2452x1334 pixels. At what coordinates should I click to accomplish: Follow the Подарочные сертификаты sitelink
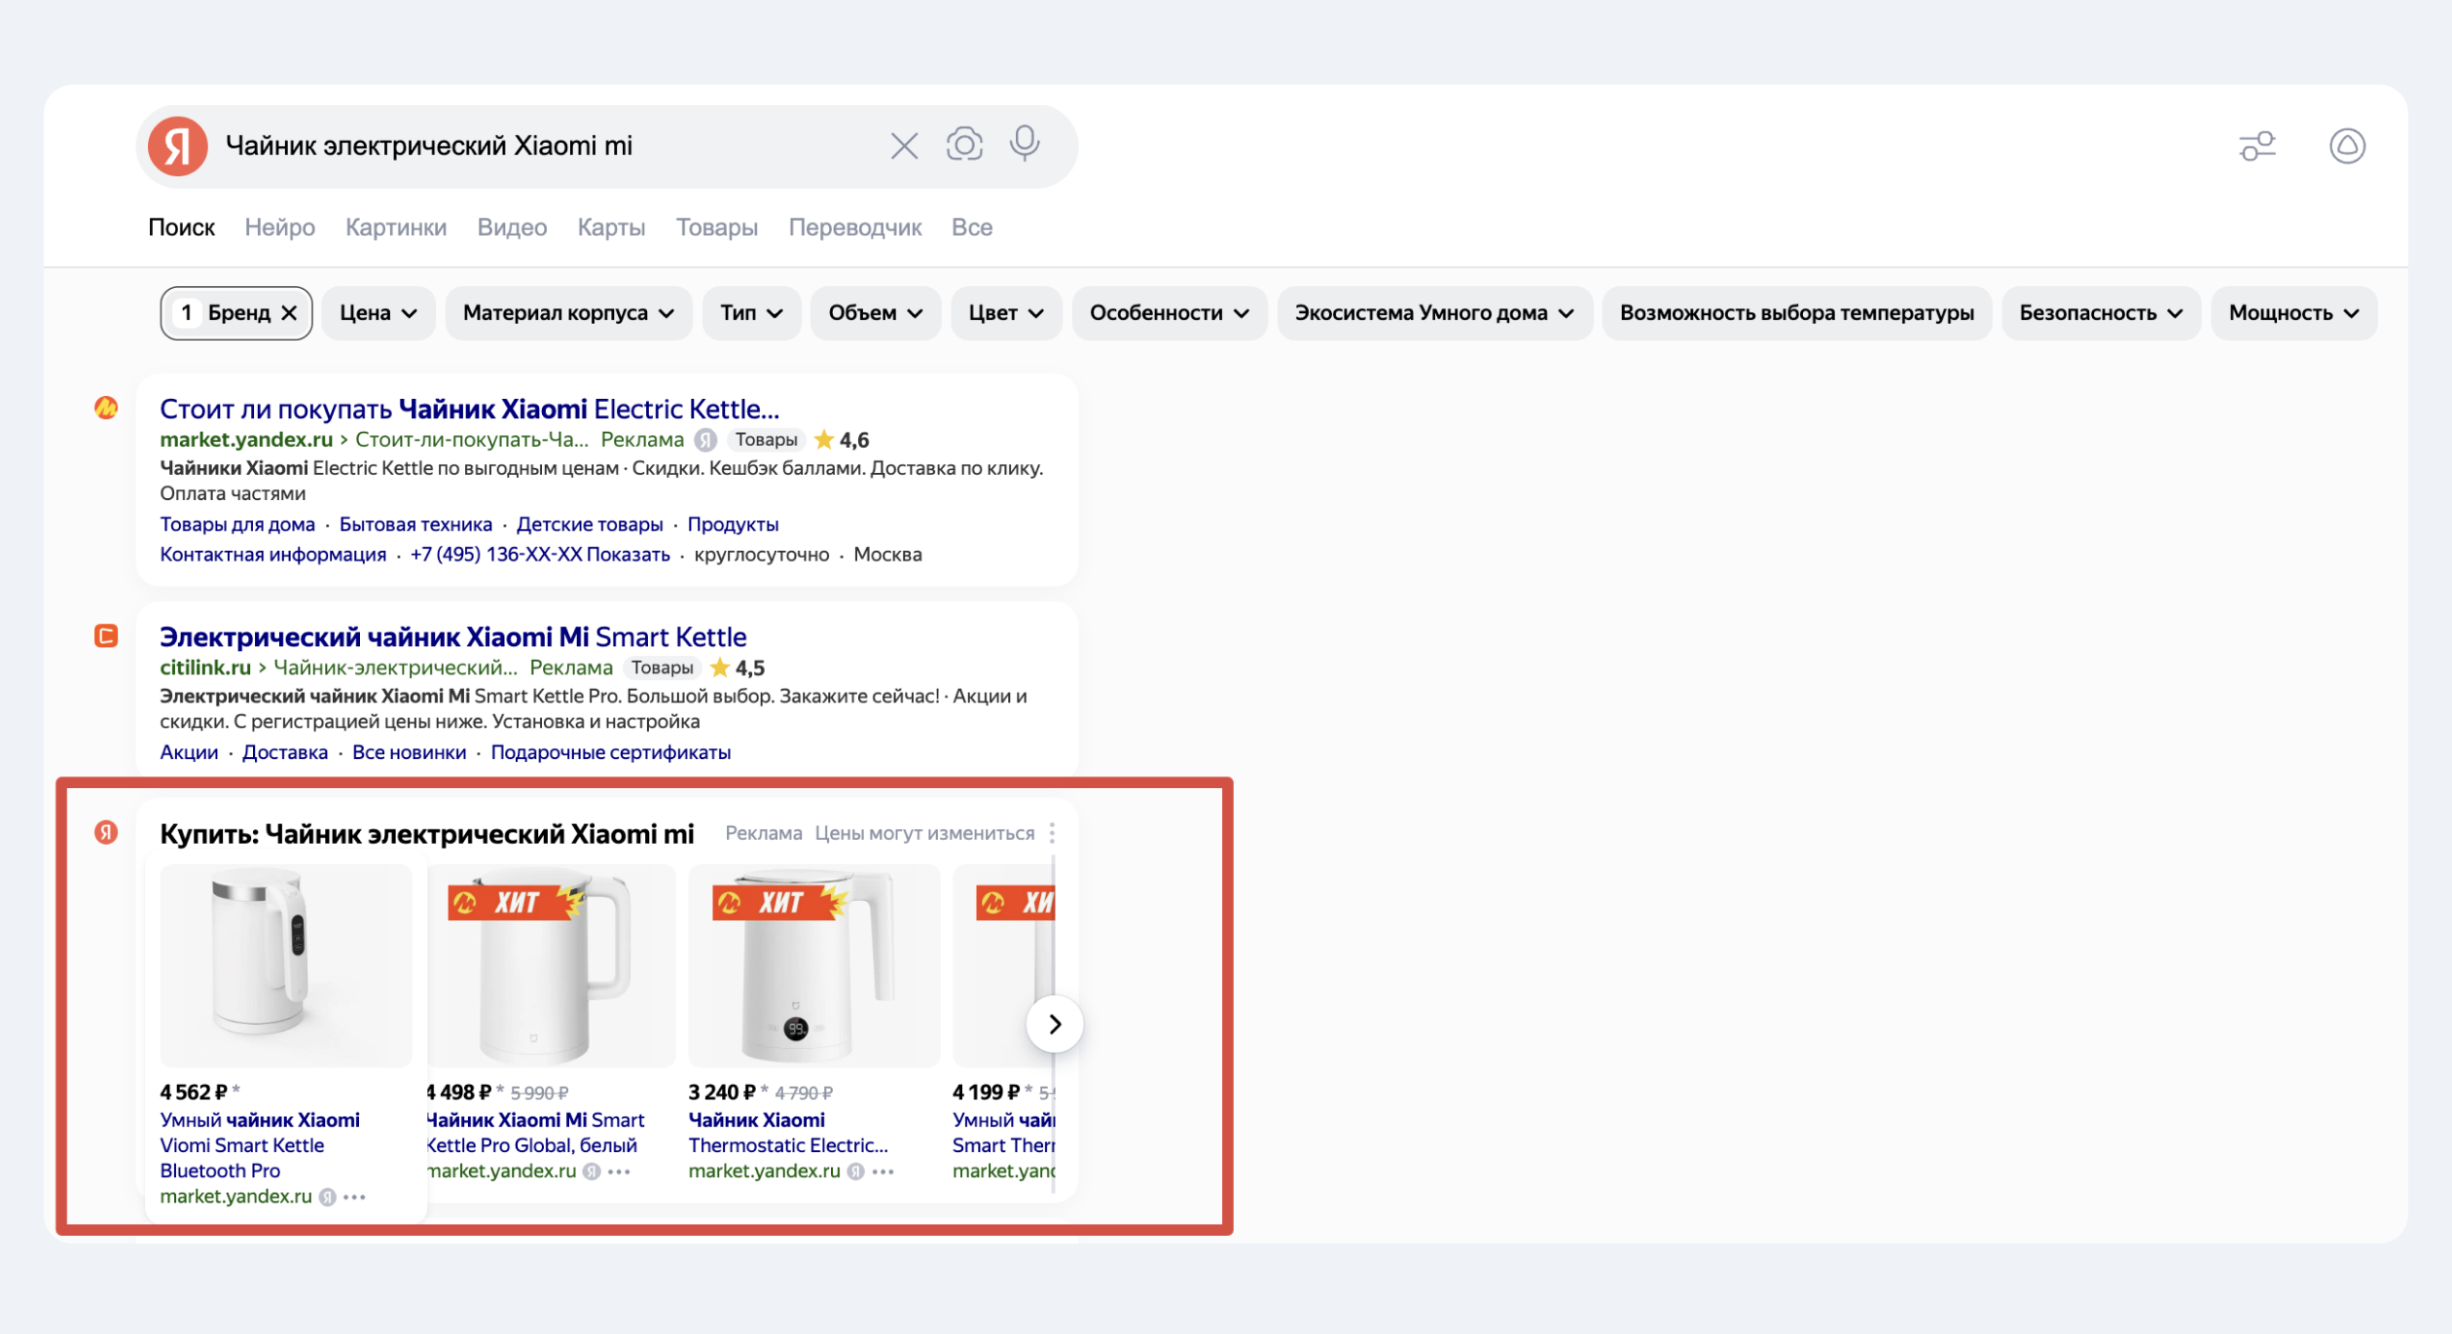point(610,752)
